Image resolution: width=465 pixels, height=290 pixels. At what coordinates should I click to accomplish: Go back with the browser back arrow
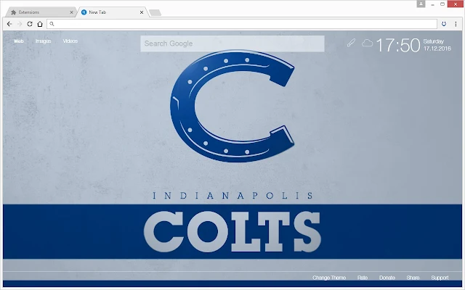(x=9, y=24)
